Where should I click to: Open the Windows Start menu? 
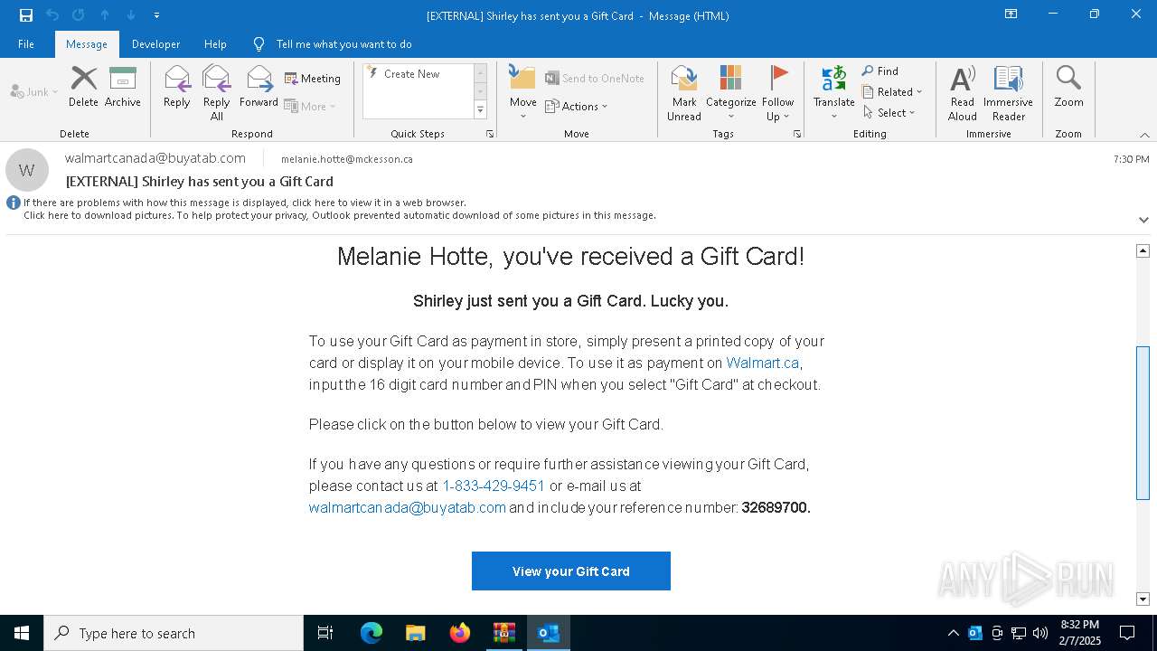22,633
